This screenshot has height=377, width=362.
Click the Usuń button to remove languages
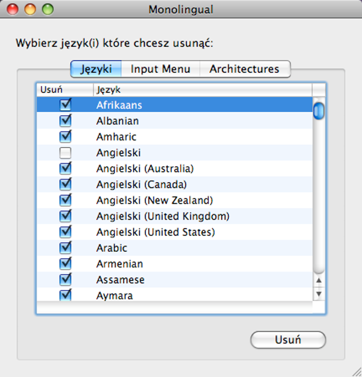click(x=288, y=340)
